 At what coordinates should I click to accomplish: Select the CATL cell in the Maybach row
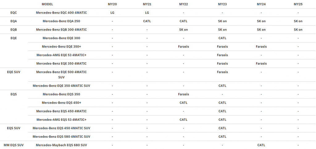(261, 145)
